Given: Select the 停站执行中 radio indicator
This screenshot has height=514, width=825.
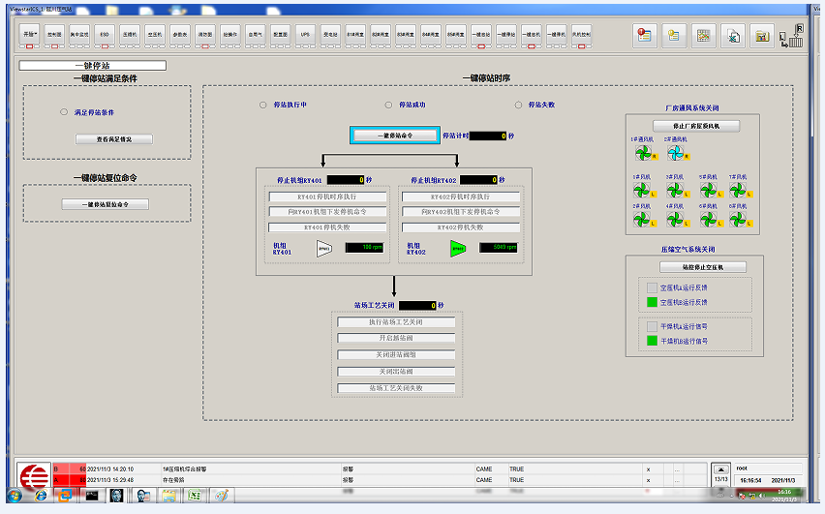Looking at the screenshot, I should click(262, 105).
